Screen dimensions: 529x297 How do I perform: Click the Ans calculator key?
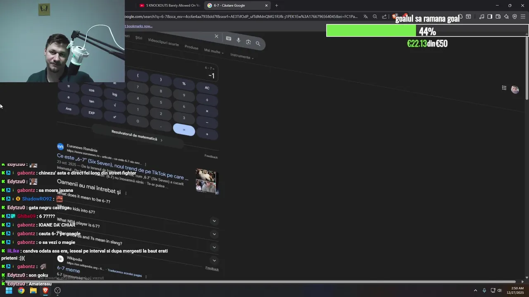coord(69,108)
